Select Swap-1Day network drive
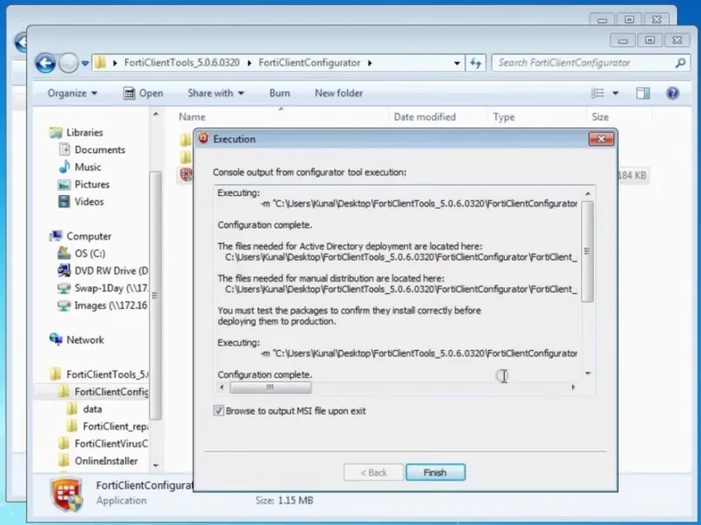 click(111, 289)
